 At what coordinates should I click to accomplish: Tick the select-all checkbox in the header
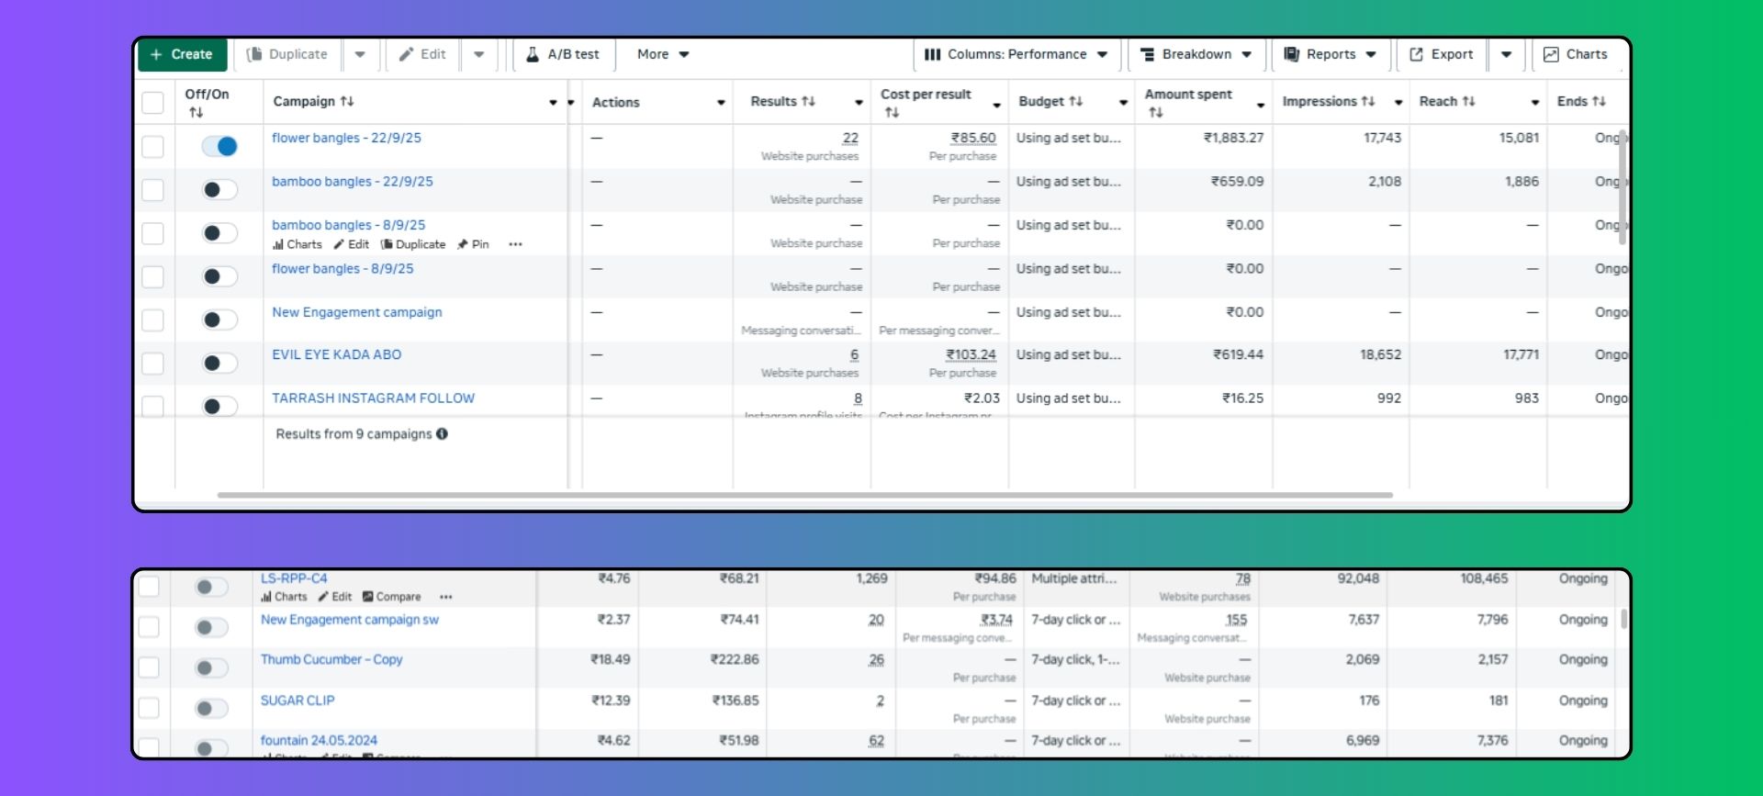[153, 102]
